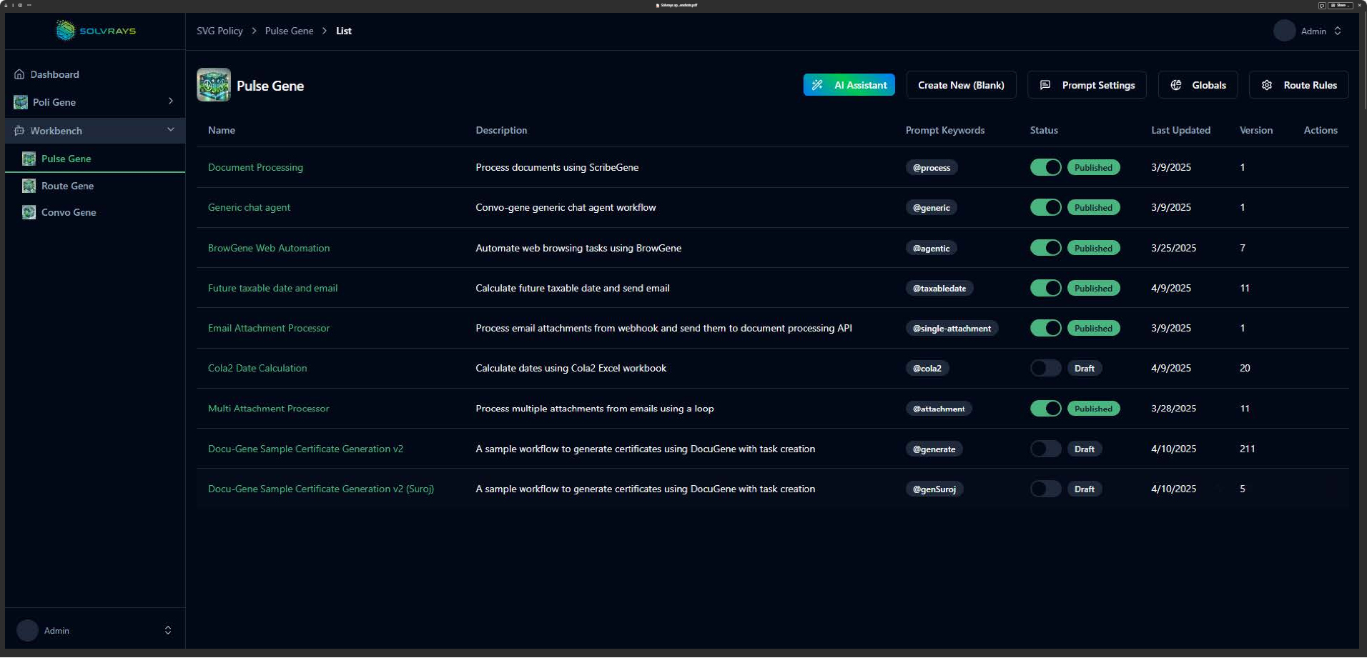Click the Dashboard home icon

point(19,74)
